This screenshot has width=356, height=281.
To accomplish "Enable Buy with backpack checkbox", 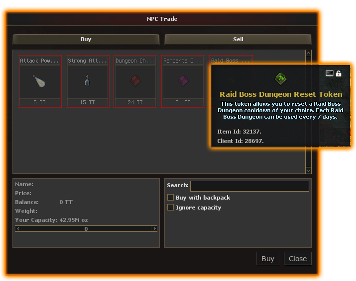I will pyautogui.click(x=170, y=198).
